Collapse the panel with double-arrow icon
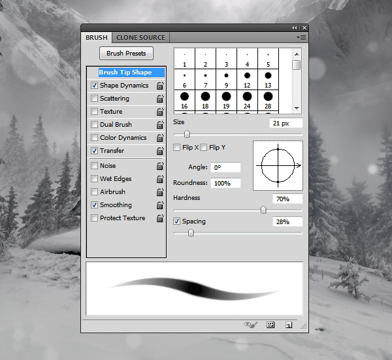This screenshot has height=360, width=392. pos(295,27)
